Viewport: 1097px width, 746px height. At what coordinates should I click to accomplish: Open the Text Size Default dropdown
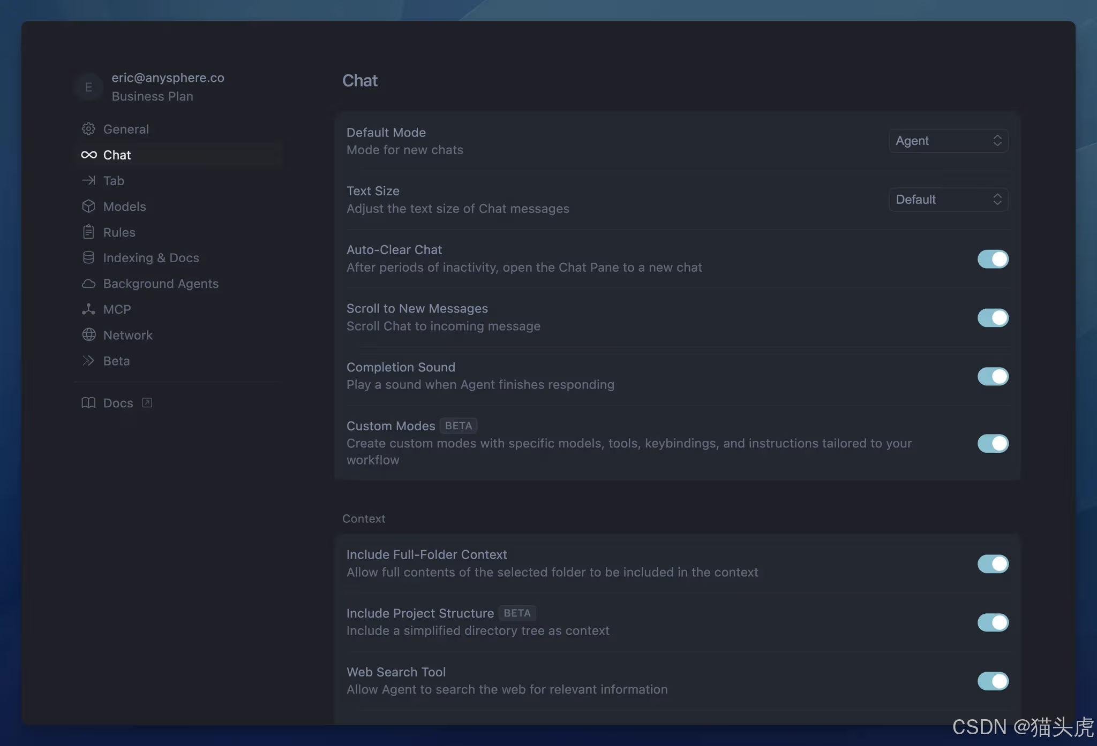948,200
